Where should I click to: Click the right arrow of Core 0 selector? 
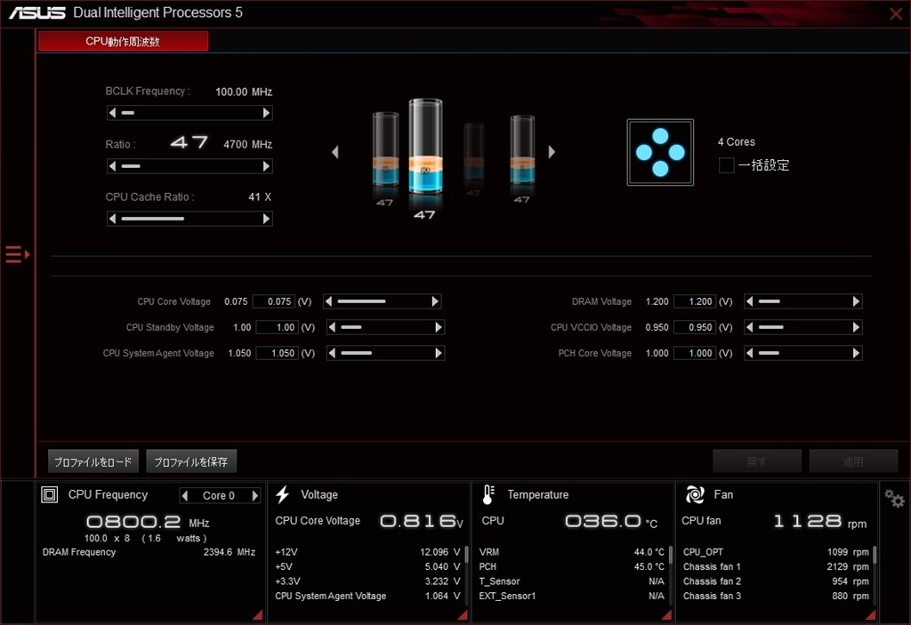coord(256,495)
